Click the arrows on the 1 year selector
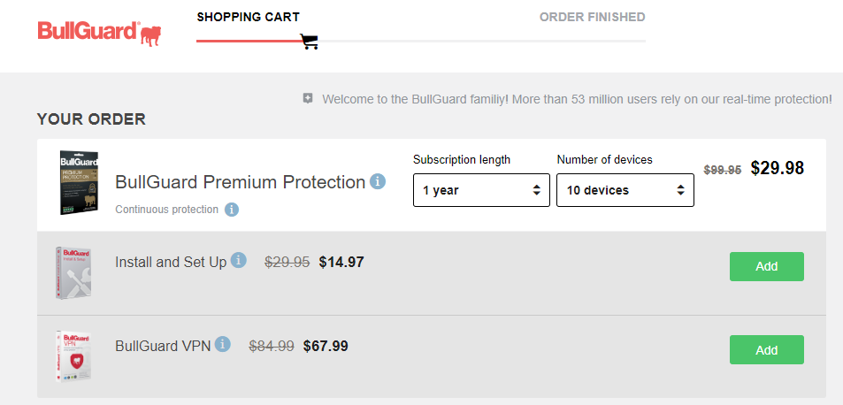Image resolution: width=843 pixels, height=405 pixels. click(537, 190)
